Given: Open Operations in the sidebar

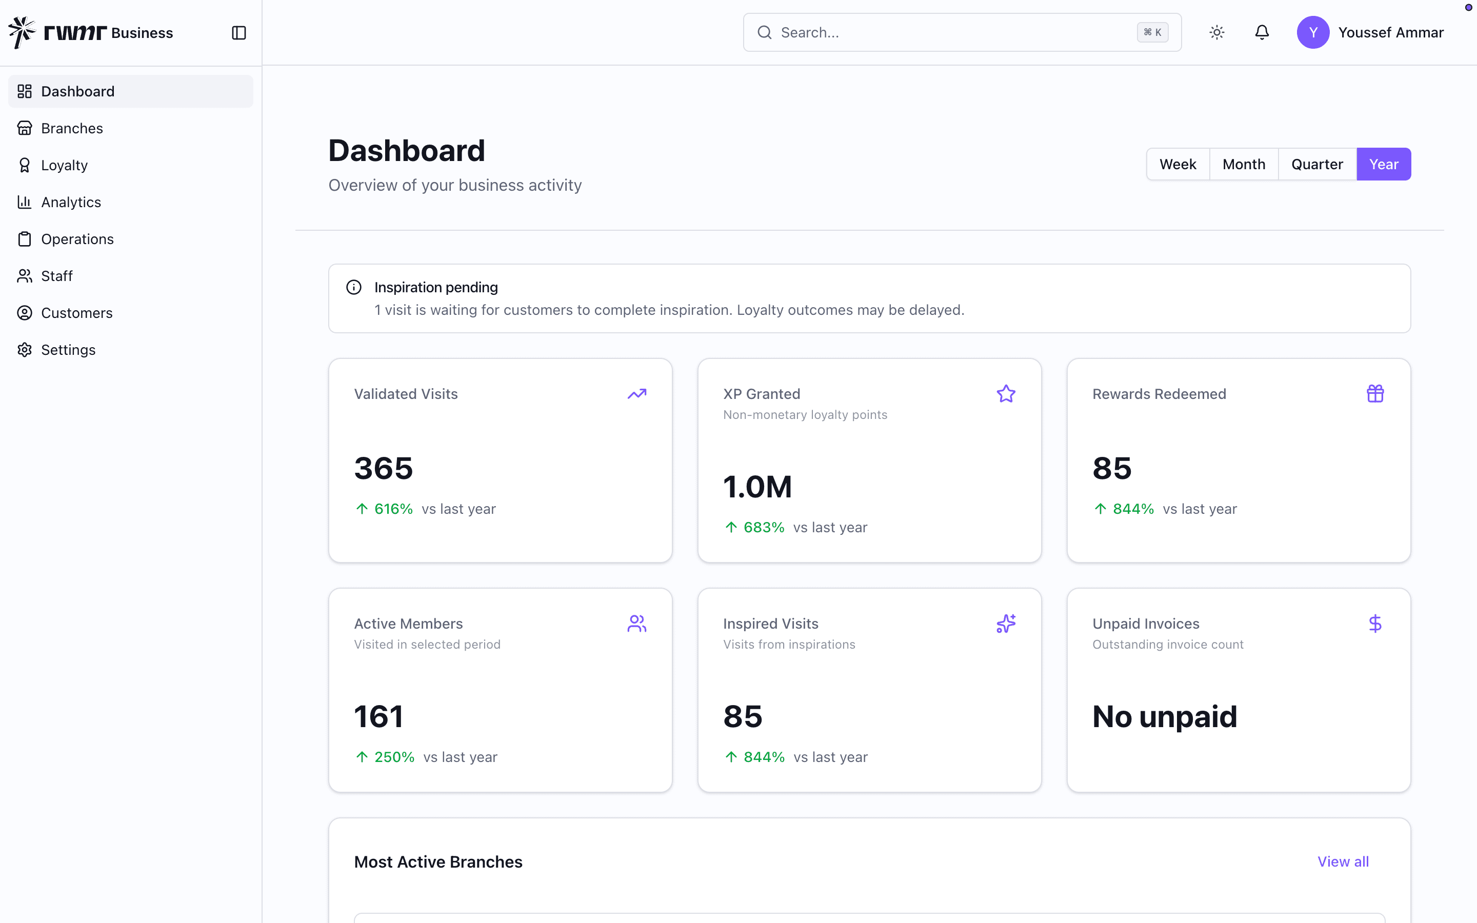Looking at the screenshot, I should pos(131,239).
